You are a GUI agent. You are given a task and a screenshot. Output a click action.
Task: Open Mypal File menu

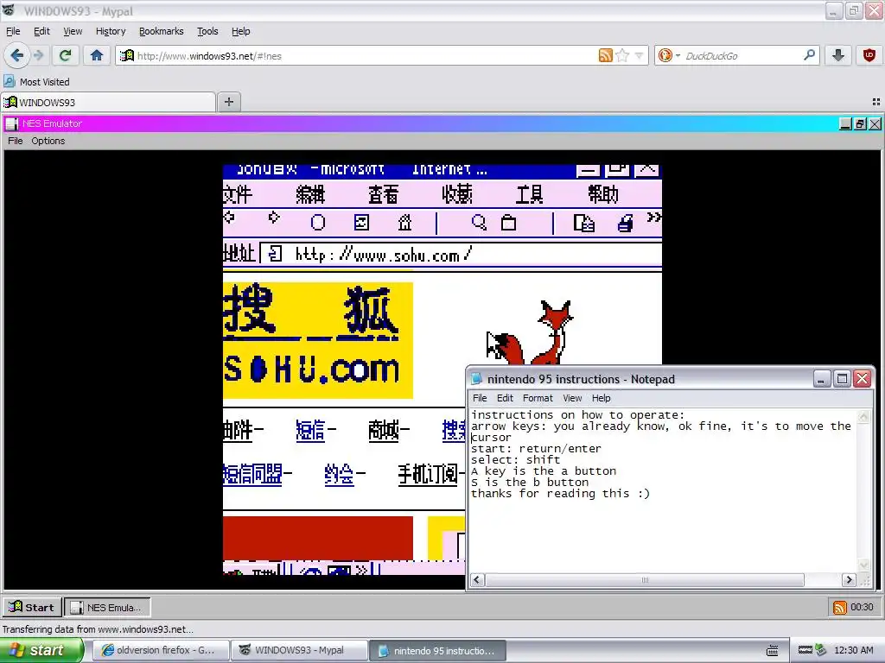coord(13,31)
